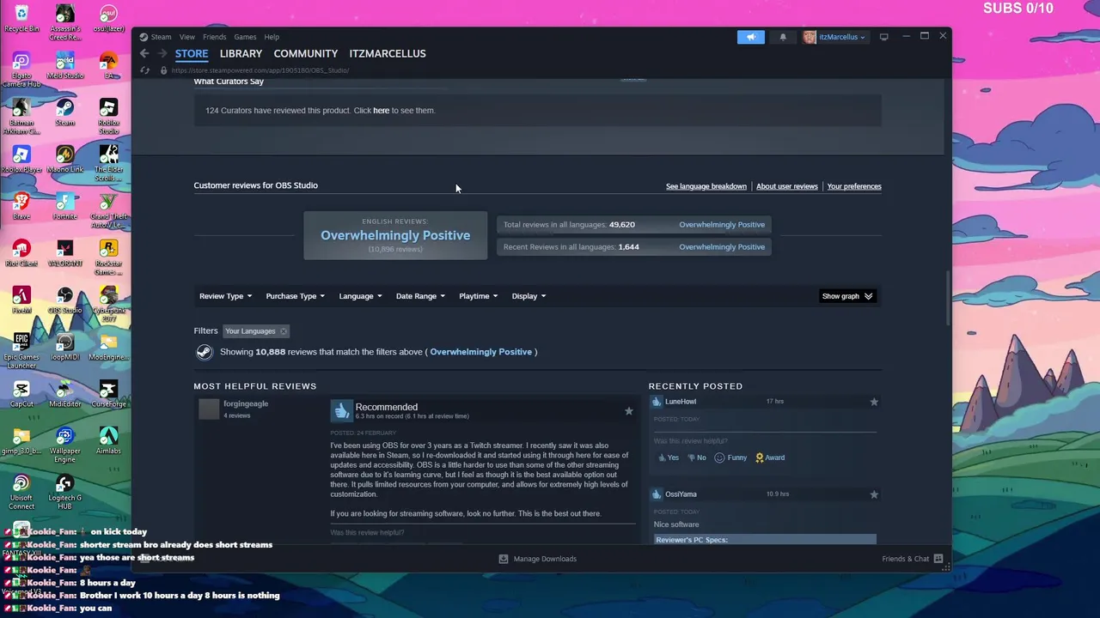Image resolution: width=1100 pixels, height=618 pixels.
Task: Click star icon on OssiYama review
Action: pos(874,494)
